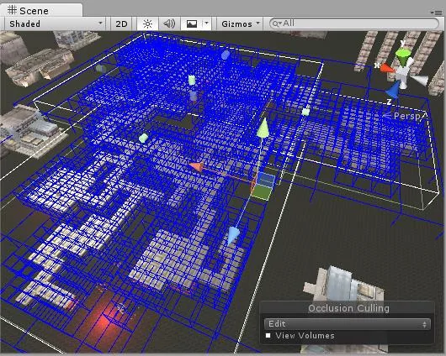The height and width of the screenshot is (356, 446).
Task: Click the image effects picture icon
Action: 192,24
